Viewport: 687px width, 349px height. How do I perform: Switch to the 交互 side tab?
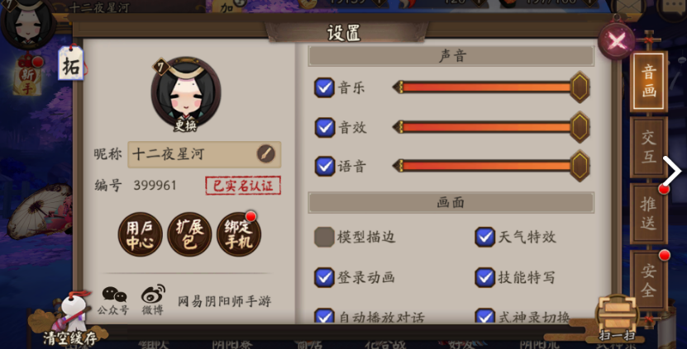tap(648, 148)
